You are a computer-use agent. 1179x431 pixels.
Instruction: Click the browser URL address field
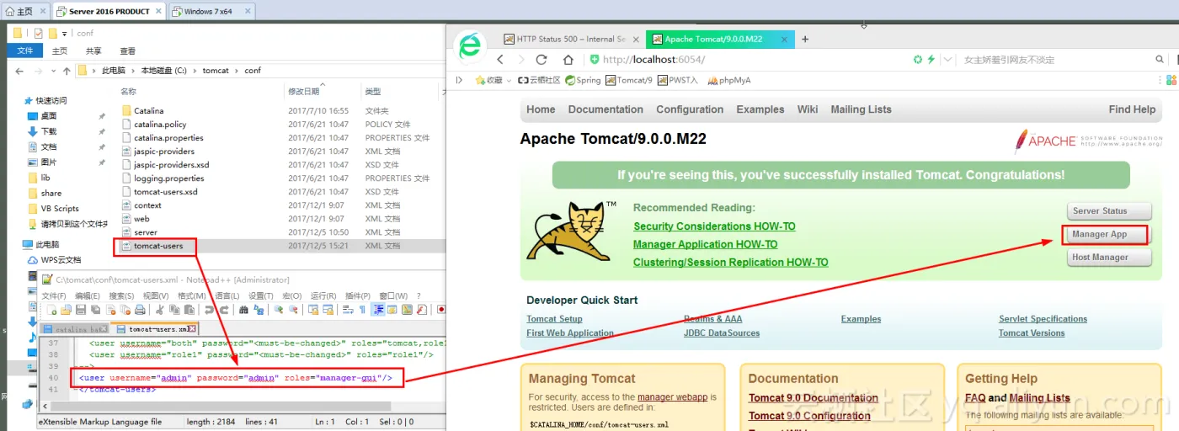click(x=750, y=60)
